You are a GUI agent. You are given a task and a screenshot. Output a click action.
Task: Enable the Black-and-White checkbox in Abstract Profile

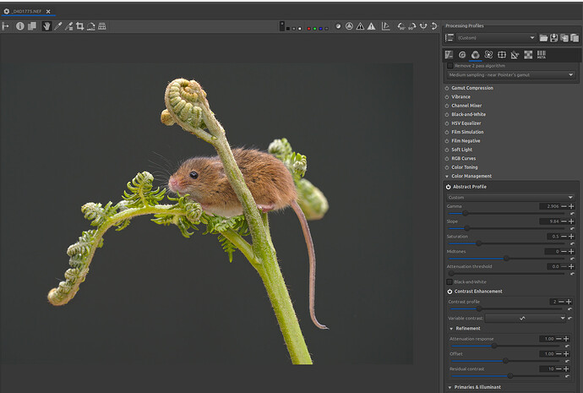point(450,281)
